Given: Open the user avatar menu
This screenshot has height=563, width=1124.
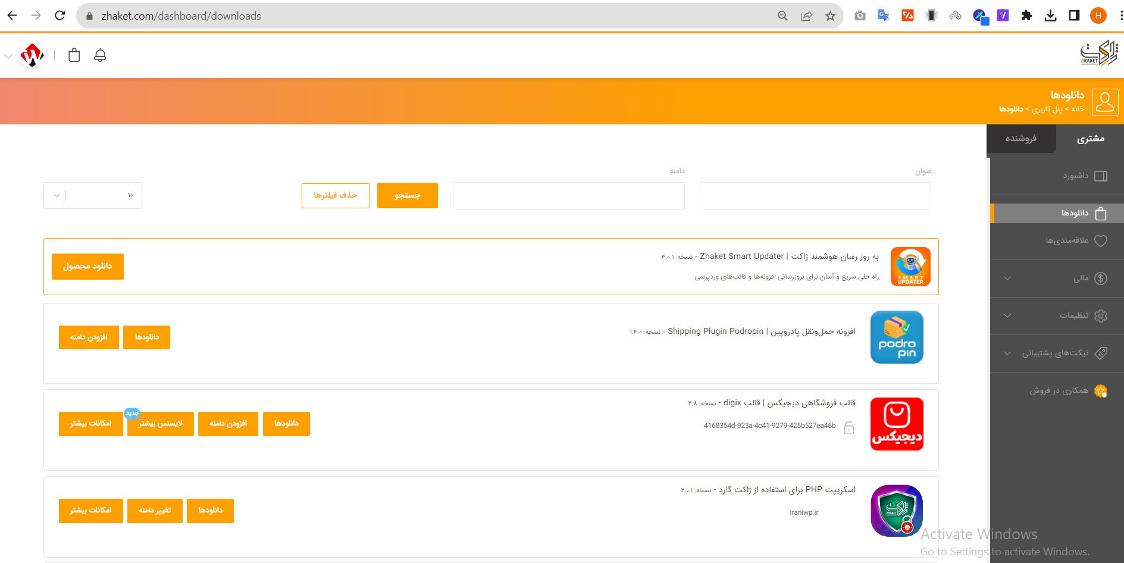Looking at the screenshot, I should pyautogui.click(x=32, y=55).
